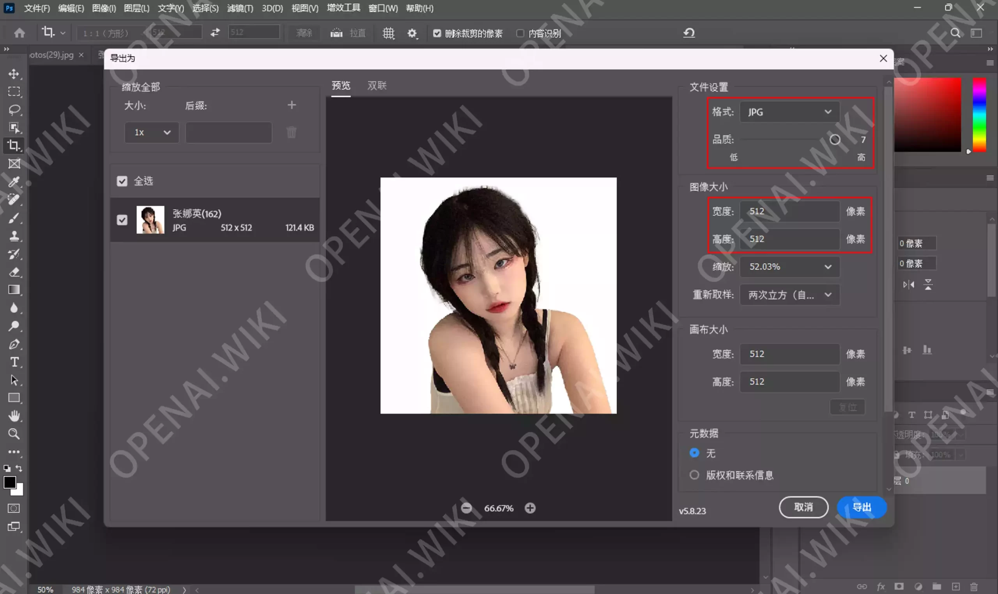The image size is (998, 594).
Task: Reset the crop with undo arrow
Action: pos(688,32)
